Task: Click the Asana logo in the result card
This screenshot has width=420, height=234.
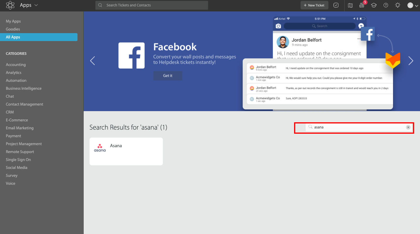Action: point(100,148)
